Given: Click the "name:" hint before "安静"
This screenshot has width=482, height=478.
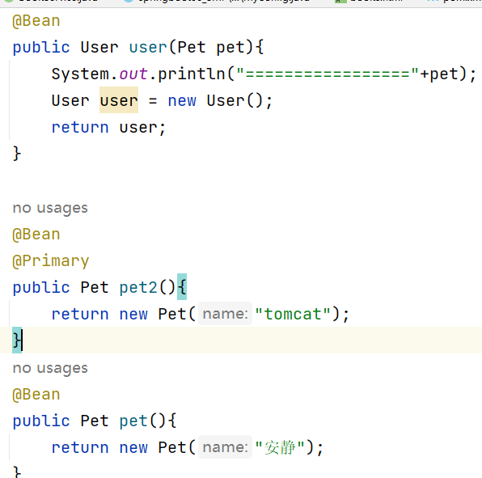Looking at the screenshot, I should (x=225, y=447).
